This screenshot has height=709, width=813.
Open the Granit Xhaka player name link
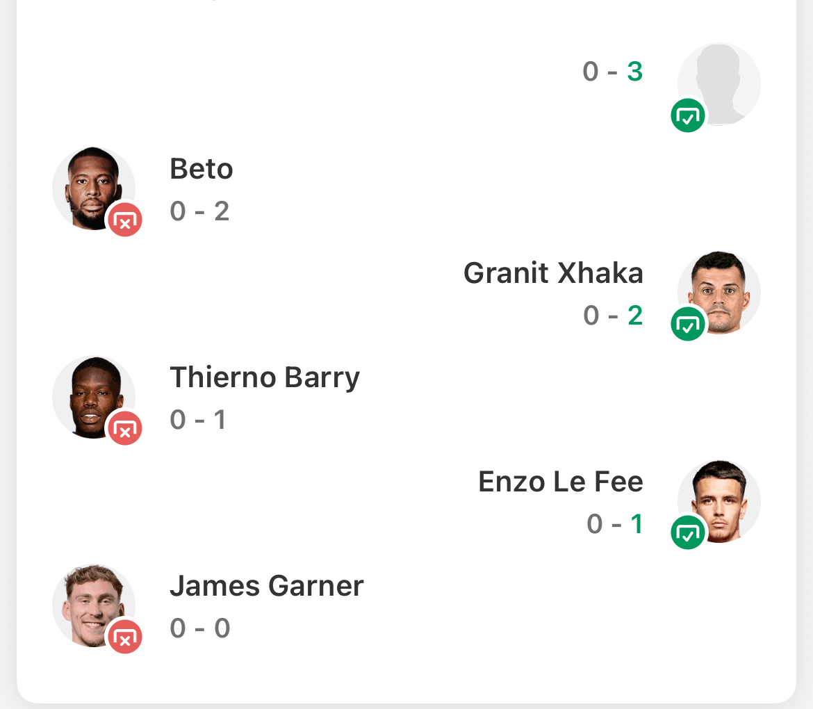pyautogui.click(x=553, y=273)
